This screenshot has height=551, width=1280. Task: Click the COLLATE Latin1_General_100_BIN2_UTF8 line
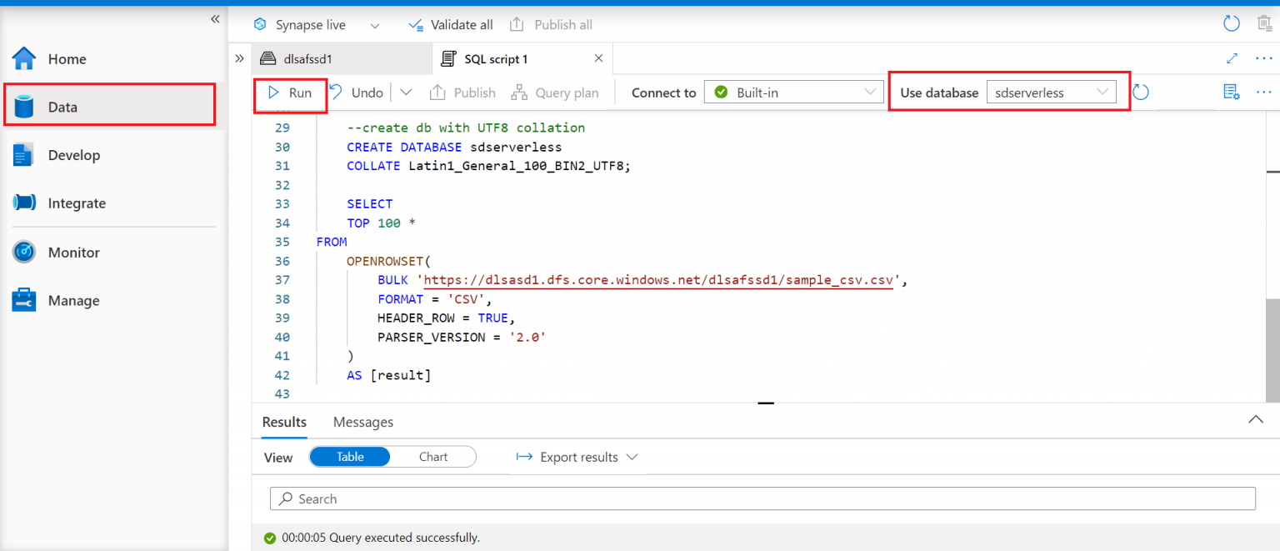click(489, 166)
